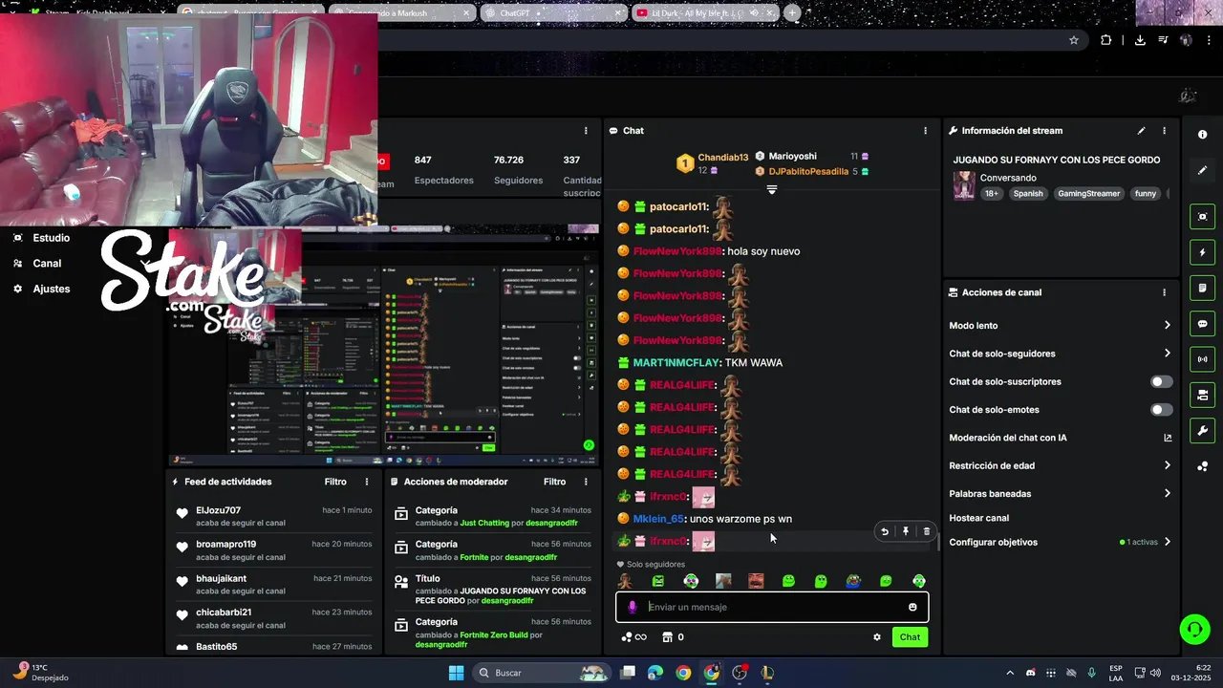Open Filtro in Acciones de moderador
The height and width of the screenshot is (688, 1223).
coord(554,482)
